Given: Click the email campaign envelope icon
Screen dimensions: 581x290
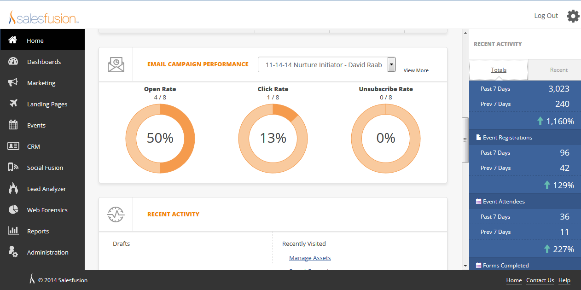Looking at the screenshot, I should [116, 64].
